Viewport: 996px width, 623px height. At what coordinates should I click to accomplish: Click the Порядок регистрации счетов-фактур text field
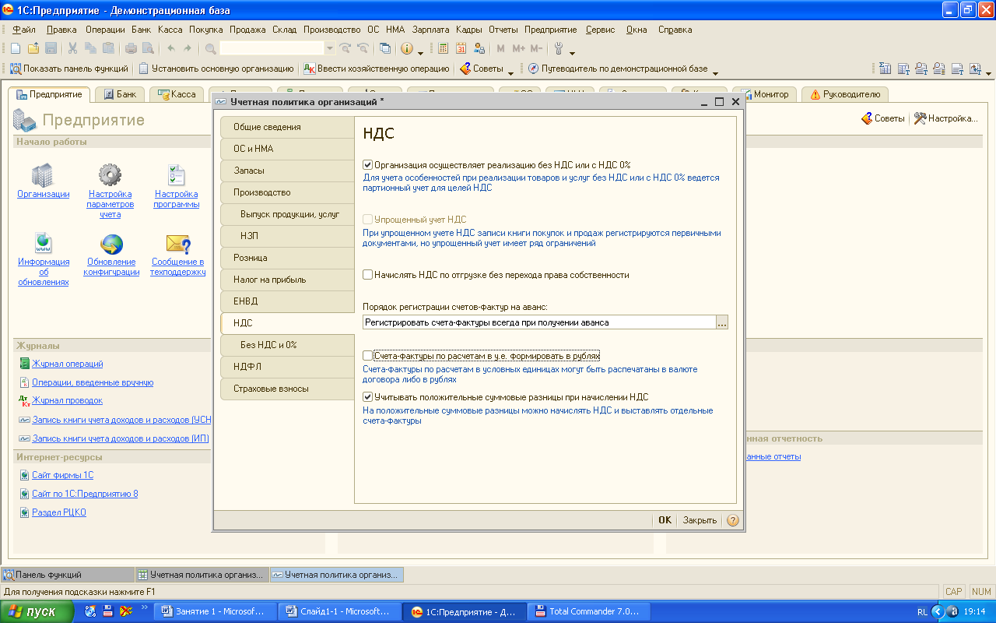(x=538, y=322)
